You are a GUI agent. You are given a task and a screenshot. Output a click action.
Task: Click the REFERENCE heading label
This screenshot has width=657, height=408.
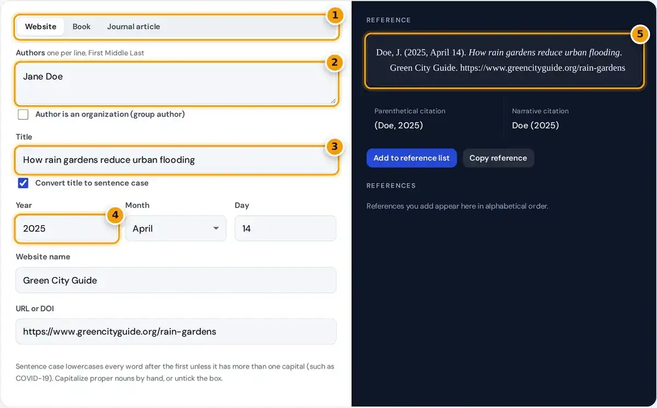click(389, 20)
